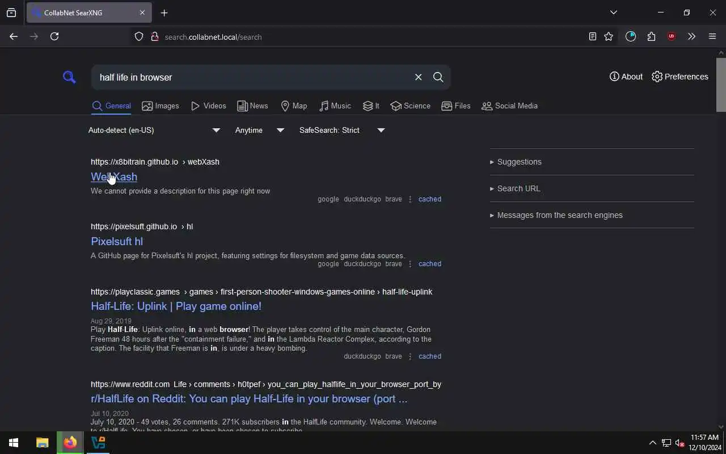Switch to the Videos tab
This screenshot has height=454, width=726.
[x=209, y=106]
